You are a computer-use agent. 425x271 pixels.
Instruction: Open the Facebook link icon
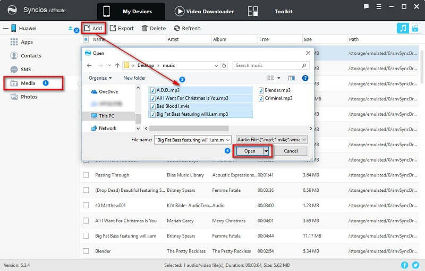pyautogui.click(x=404, y=265)
